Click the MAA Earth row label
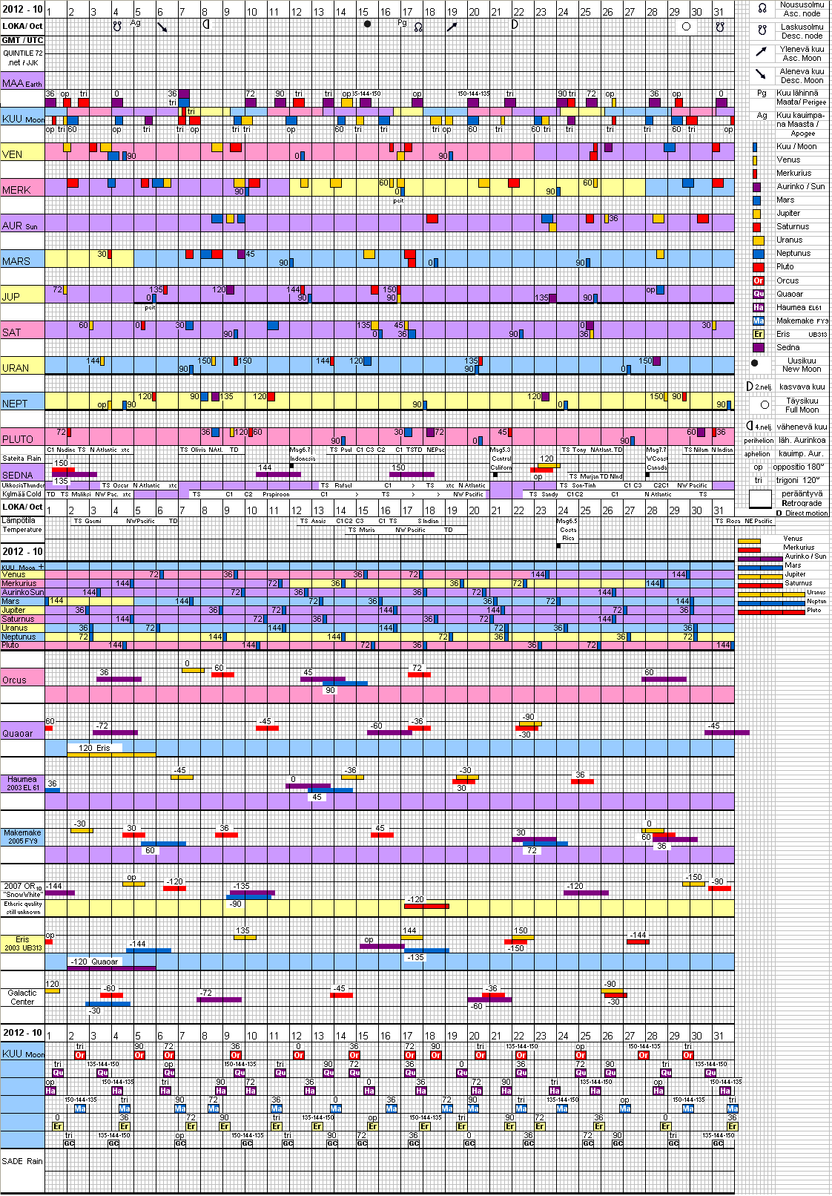832x1196 pixels. 22,83
